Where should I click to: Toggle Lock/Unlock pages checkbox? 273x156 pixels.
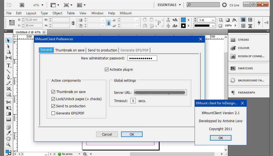[x=53, y=99]
